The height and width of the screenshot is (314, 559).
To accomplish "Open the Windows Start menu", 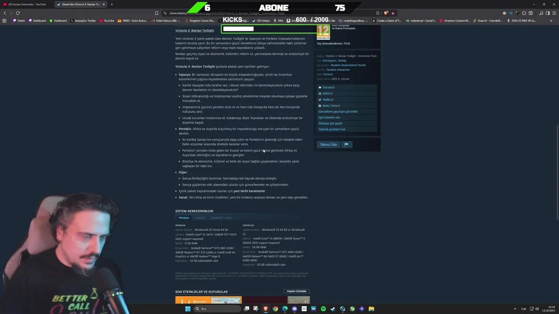I will [188, 309].
